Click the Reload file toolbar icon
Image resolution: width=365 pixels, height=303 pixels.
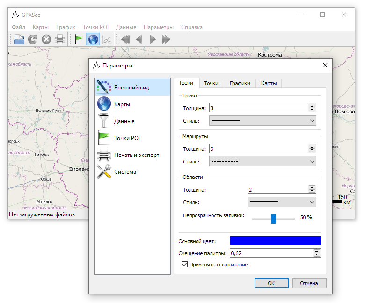(33, 39)
